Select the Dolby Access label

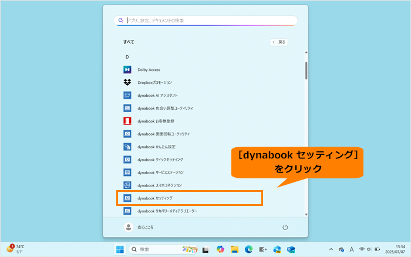[x=149, y=70]
